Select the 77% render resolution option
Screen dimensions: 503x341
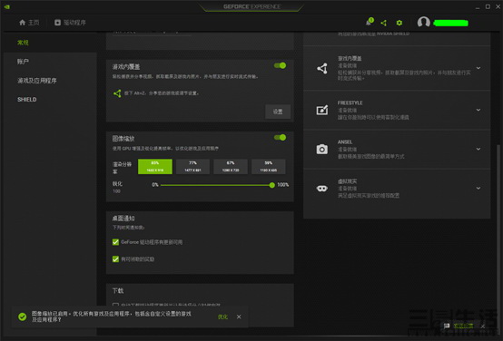click(x=192, y=166)
